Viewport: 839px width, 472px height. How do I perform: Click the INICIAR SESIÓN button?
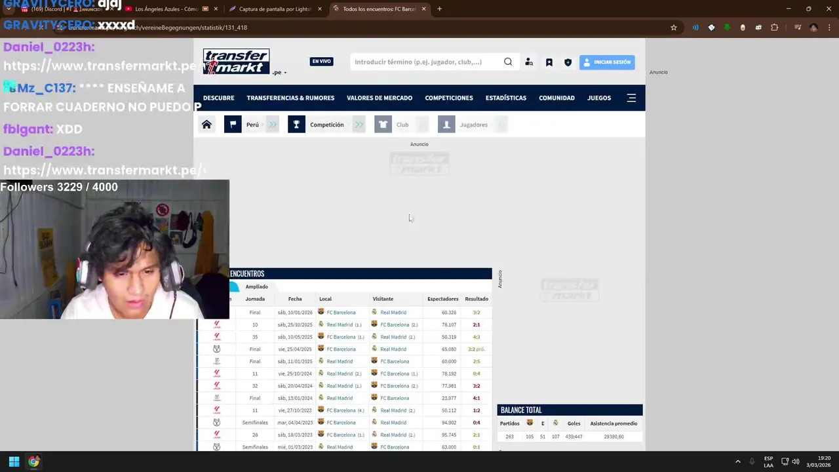coord(607,62)
